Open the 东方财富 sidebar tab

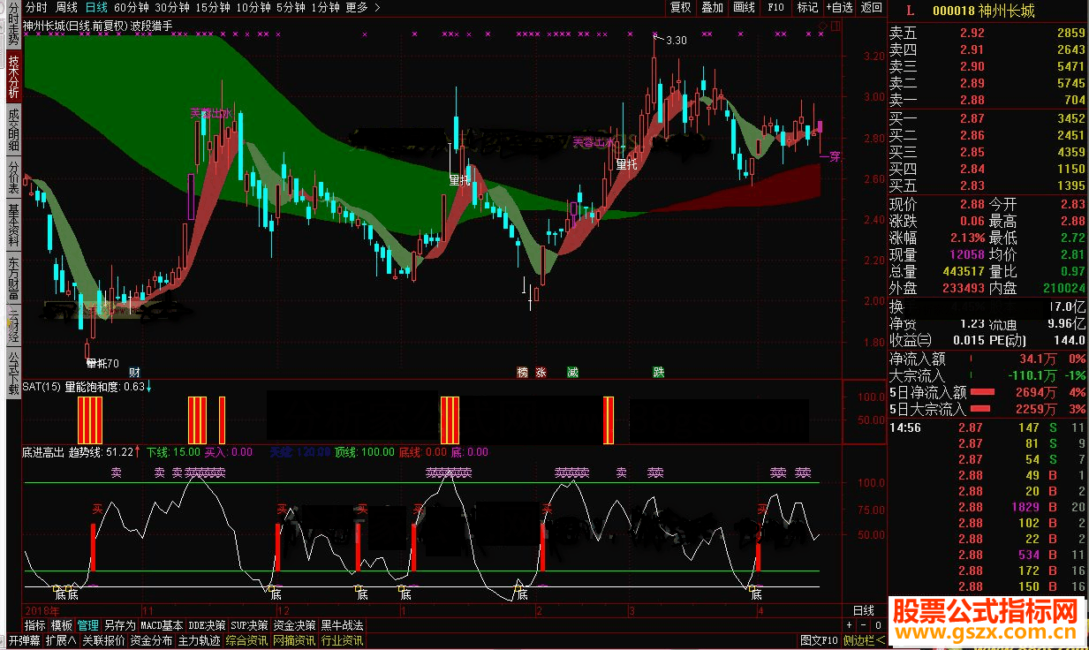13,279
